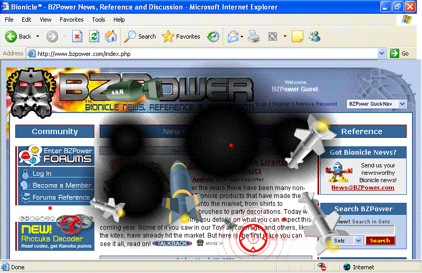Click the Login link in header
422x273 pixels.
coord(262,103)
